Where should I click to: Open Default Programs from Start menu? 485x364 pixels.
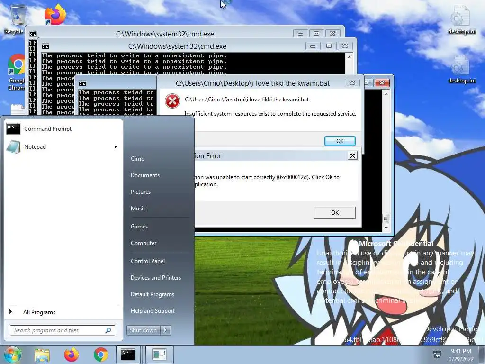[153, 294]
